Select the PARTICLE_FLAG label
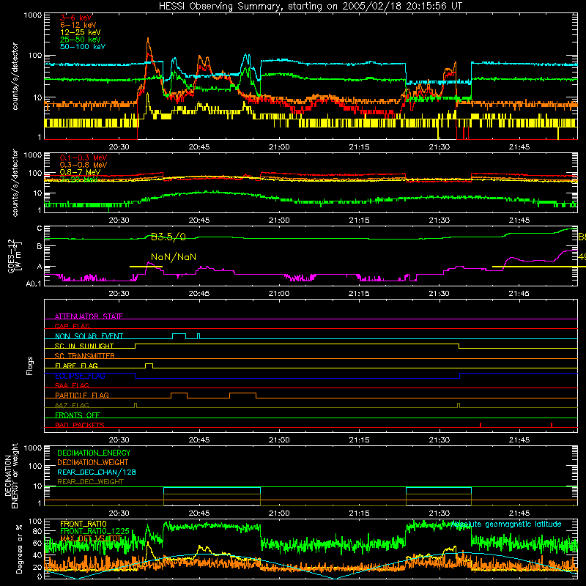This screenshot has width=586, height=586. click(82, 396)
